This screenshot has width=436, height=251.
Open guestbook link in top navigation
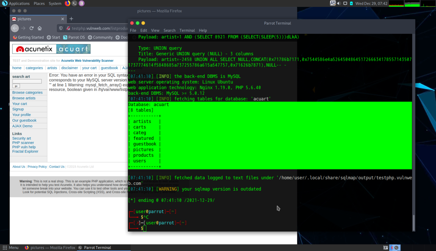[x=109, y=68]
